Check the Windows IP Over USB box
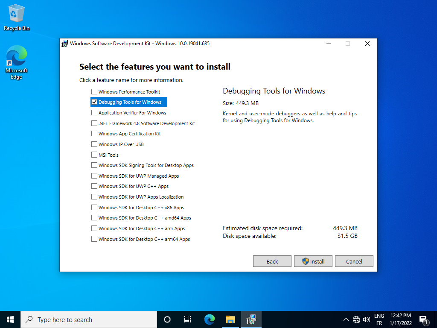The image size is (437, 328). pos(94,144)
